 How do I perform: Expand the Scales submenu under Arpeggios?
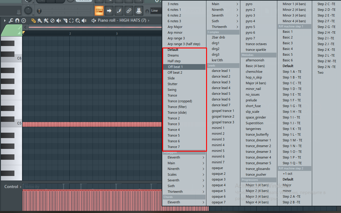coord(184,174)
